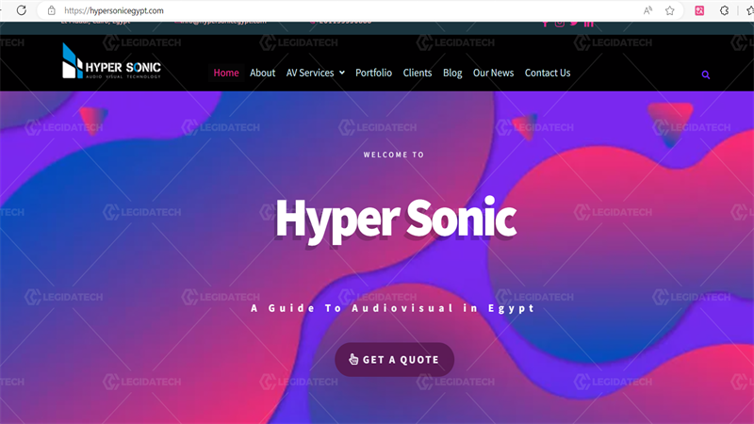Go to the Home menu item
Viewport: 754px width, 424px height.
click(x=226, y=73)
